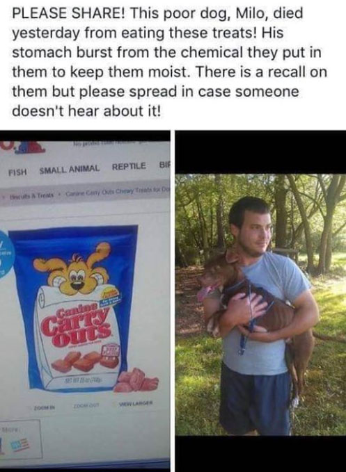Select the pink treat pieces beside the bag
The height and width of the screenshot is (472, 346).
pos(136,380)
